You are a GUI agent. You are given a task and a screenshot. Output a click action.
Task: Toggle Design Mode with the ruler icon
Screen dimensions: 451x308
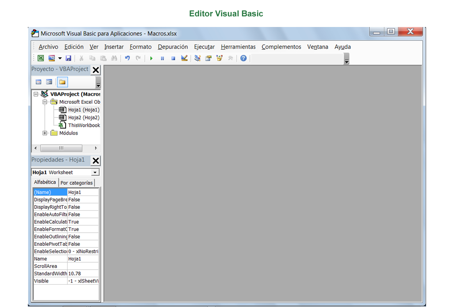coord(184,58)
